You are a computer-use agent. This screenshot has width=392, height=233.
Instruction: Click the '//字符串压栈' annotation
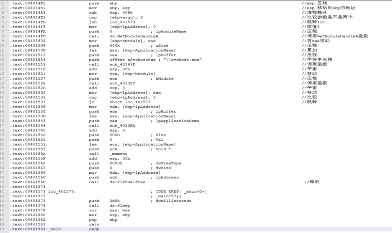click(317, 60)
